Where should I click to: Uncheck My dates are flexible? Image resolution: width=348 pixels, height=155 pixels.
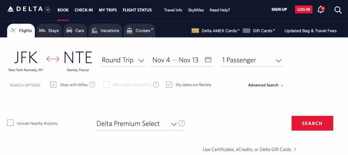click(x=169, y=85)
